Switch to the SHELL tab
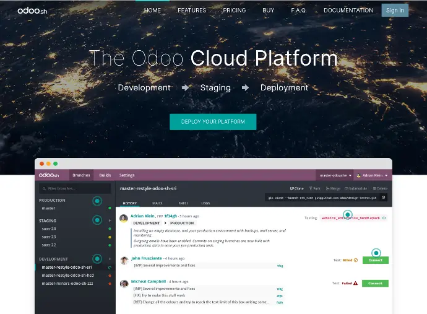The height and width of the screenshot is (314, 427). 183,203
